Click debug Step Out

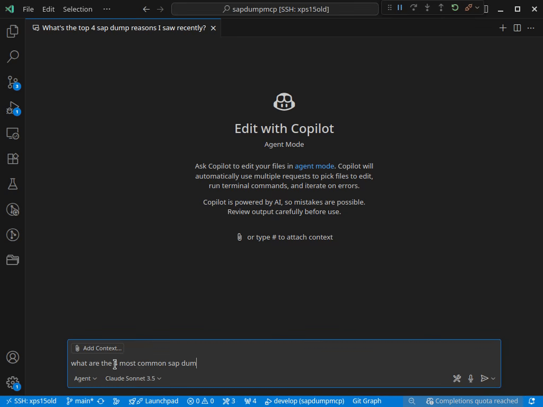[x=441, y=7]
